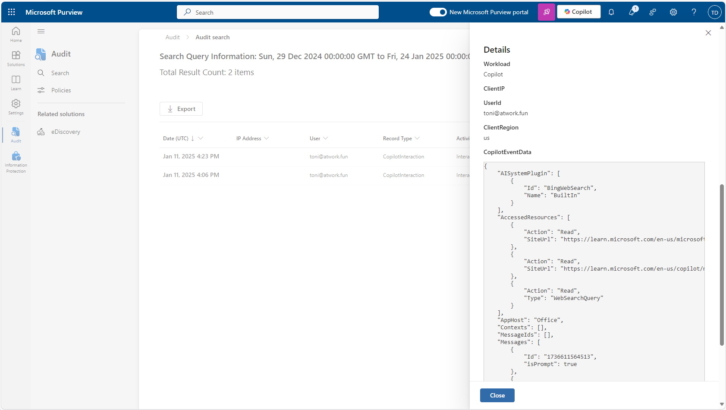Image resolution: width=726 pixels, height=410 pixels.
Task: Open eDiscovery under Related solutions
Action: coord(66,132)
